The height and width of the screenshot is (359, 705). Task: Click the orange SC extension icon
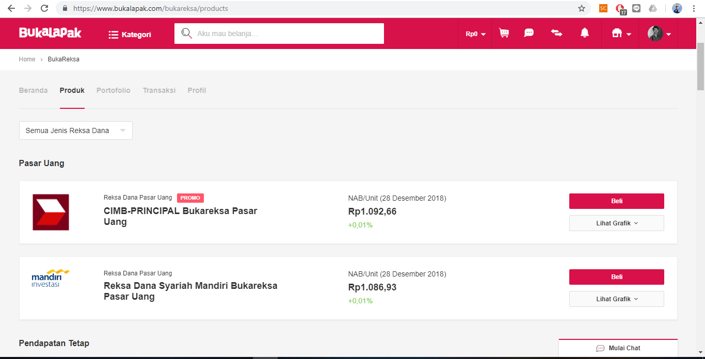pyautogui.click(x=603, y=8)
